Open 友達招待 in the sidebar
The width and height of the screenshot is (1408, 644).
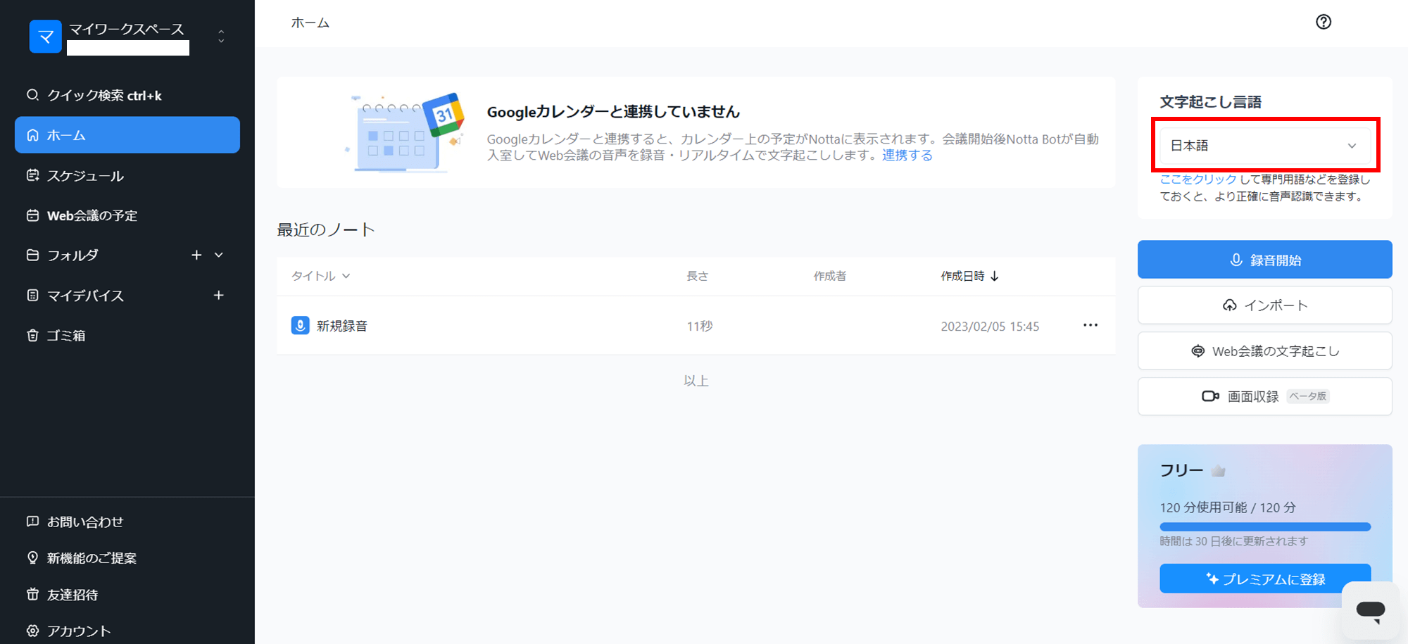tap(62, 595)
